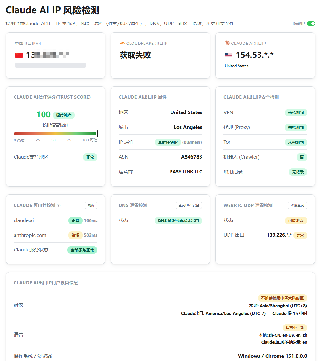The image size is (322, 361).
Task: Click the Claude AI IP 风险检测 heading
Action: pyautogui.click(x=53, y=10)
